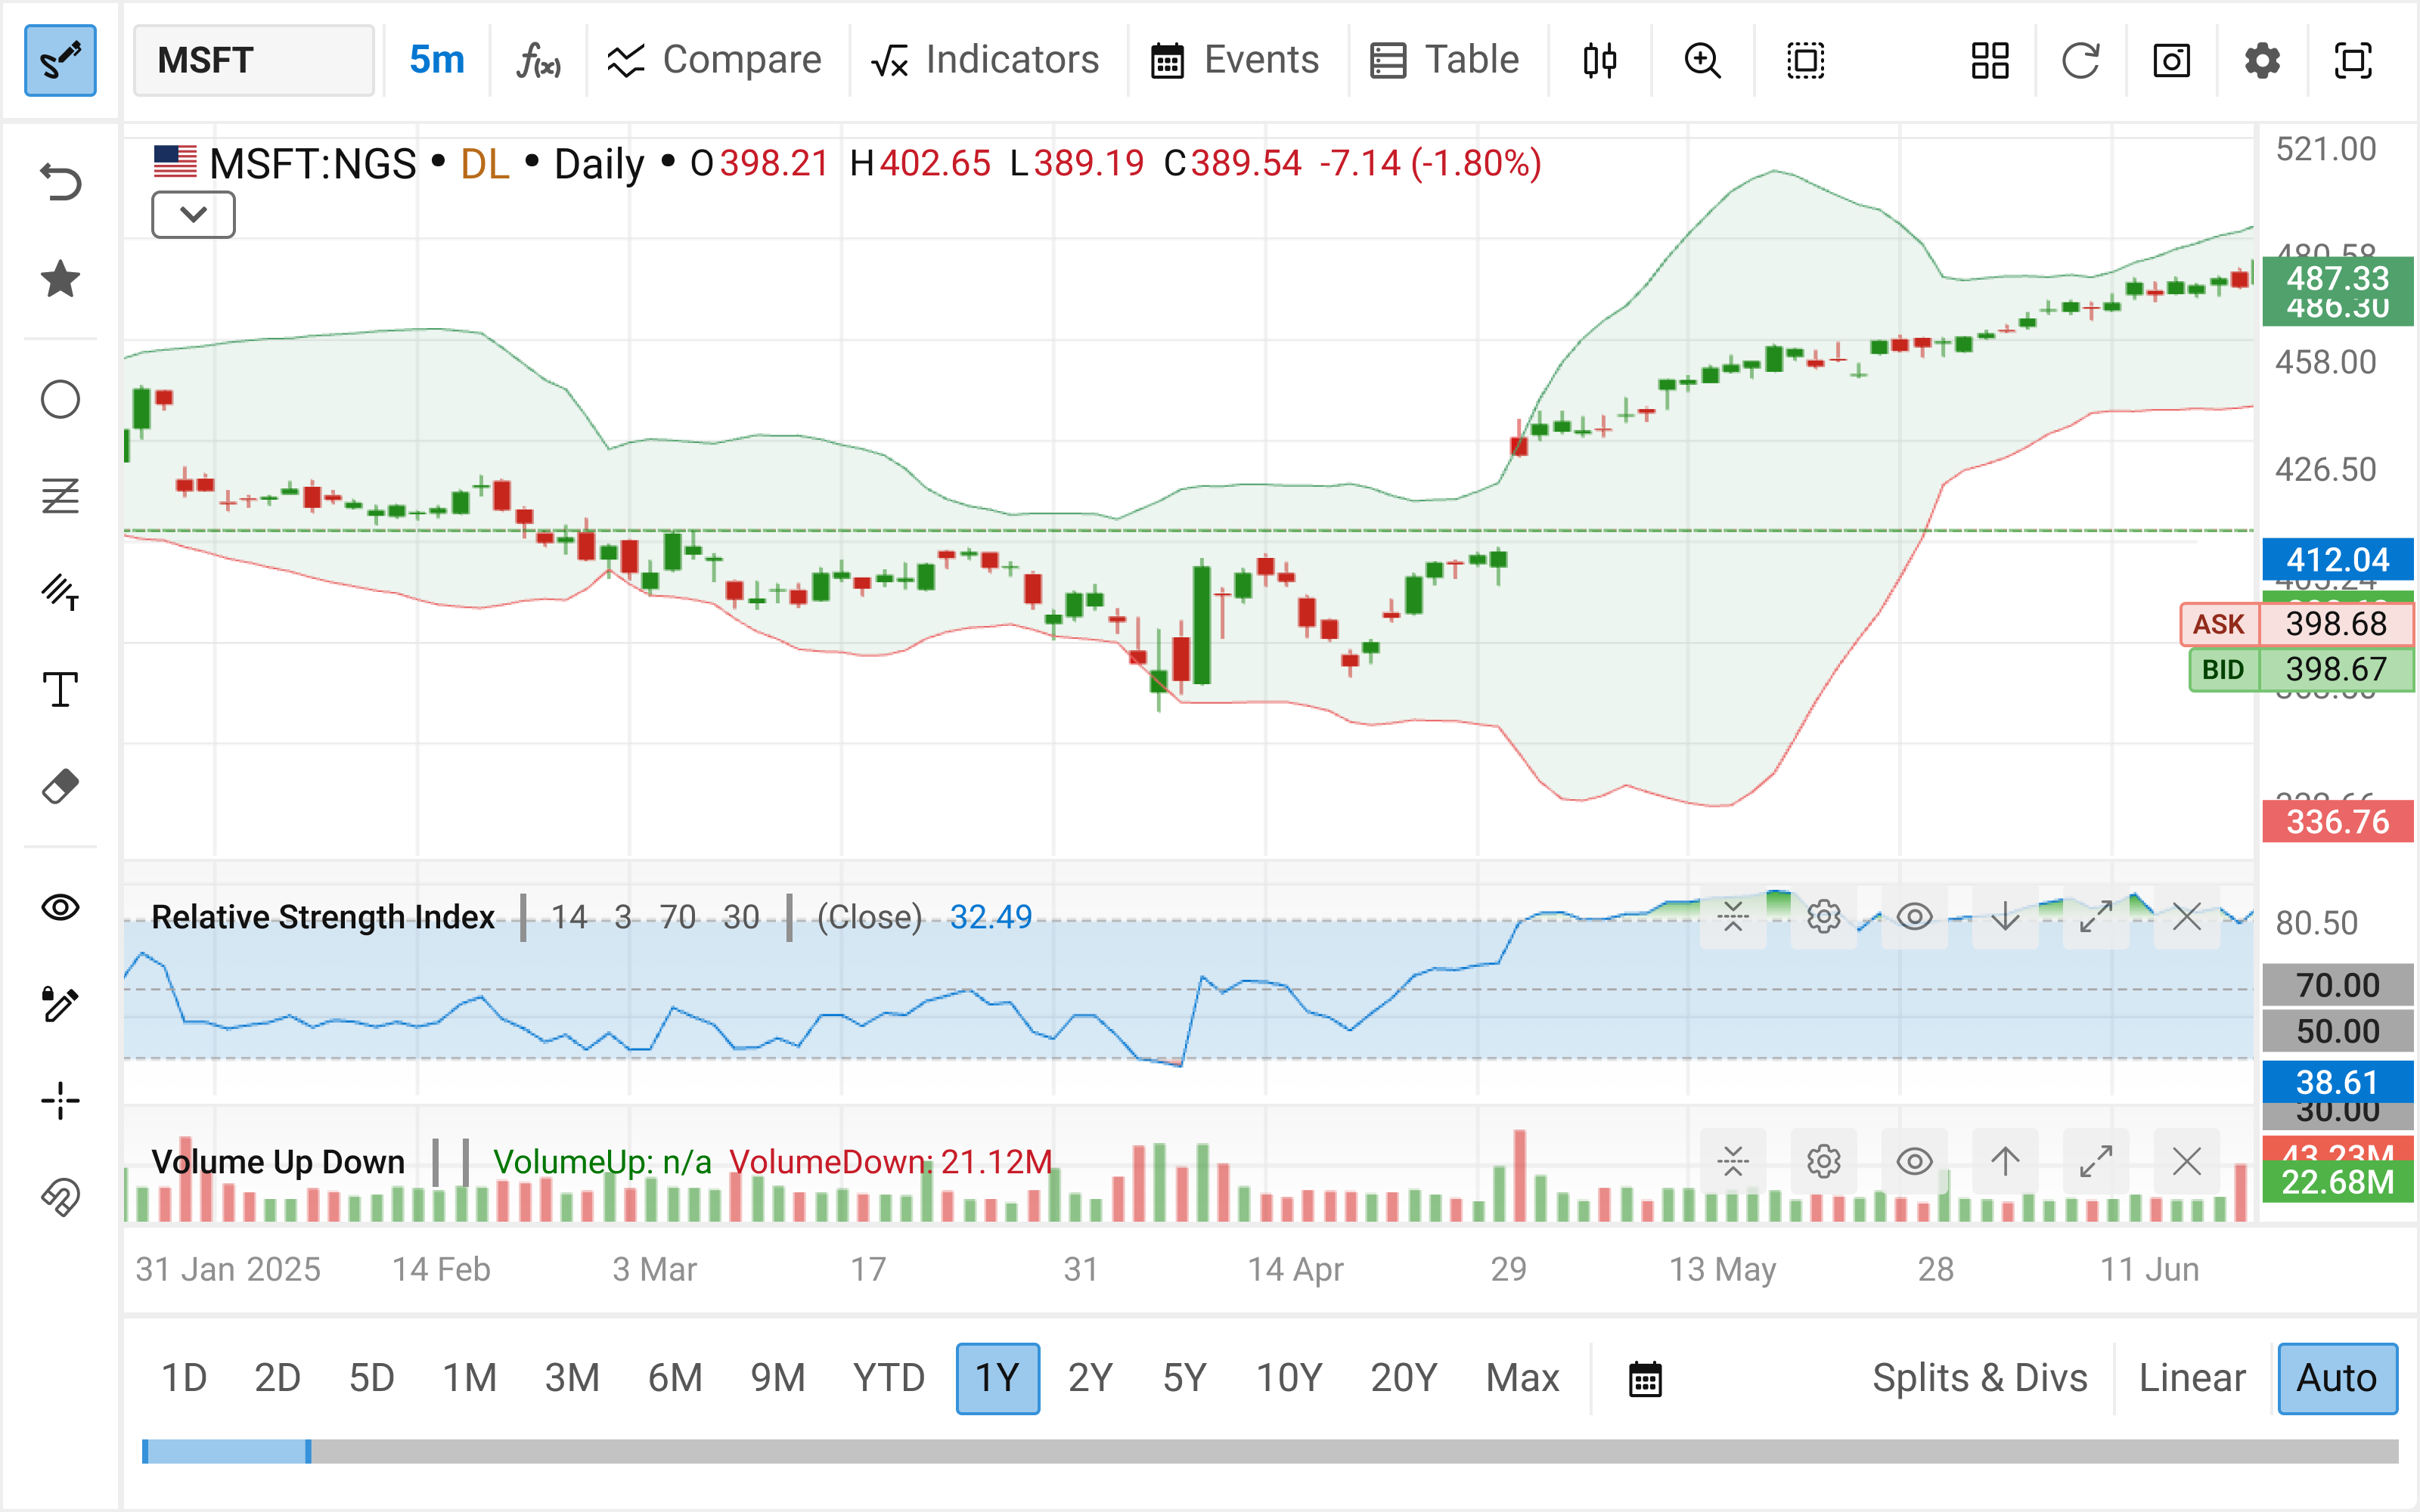The width and height of the screenshot is (2420, 1512).
Task: Open Relative Strength Index settings gear
Action: (1824, 916)
